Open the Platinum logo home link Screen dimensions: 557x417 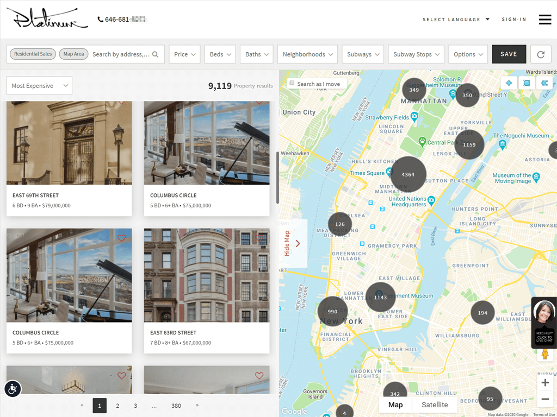coord(47,19)
